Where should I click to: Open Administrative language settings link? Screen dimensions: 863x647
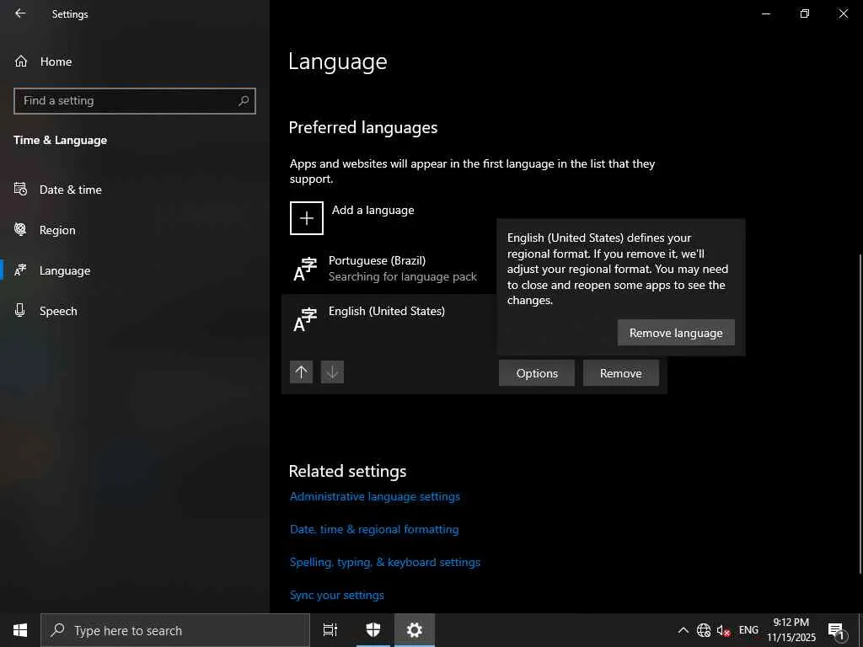375,496
